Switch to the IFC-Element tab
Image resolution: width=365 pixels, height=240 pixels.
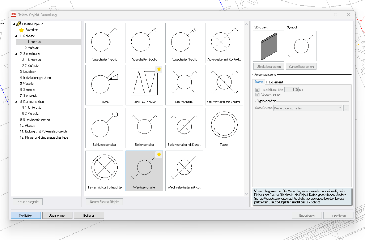coord(274,82)
